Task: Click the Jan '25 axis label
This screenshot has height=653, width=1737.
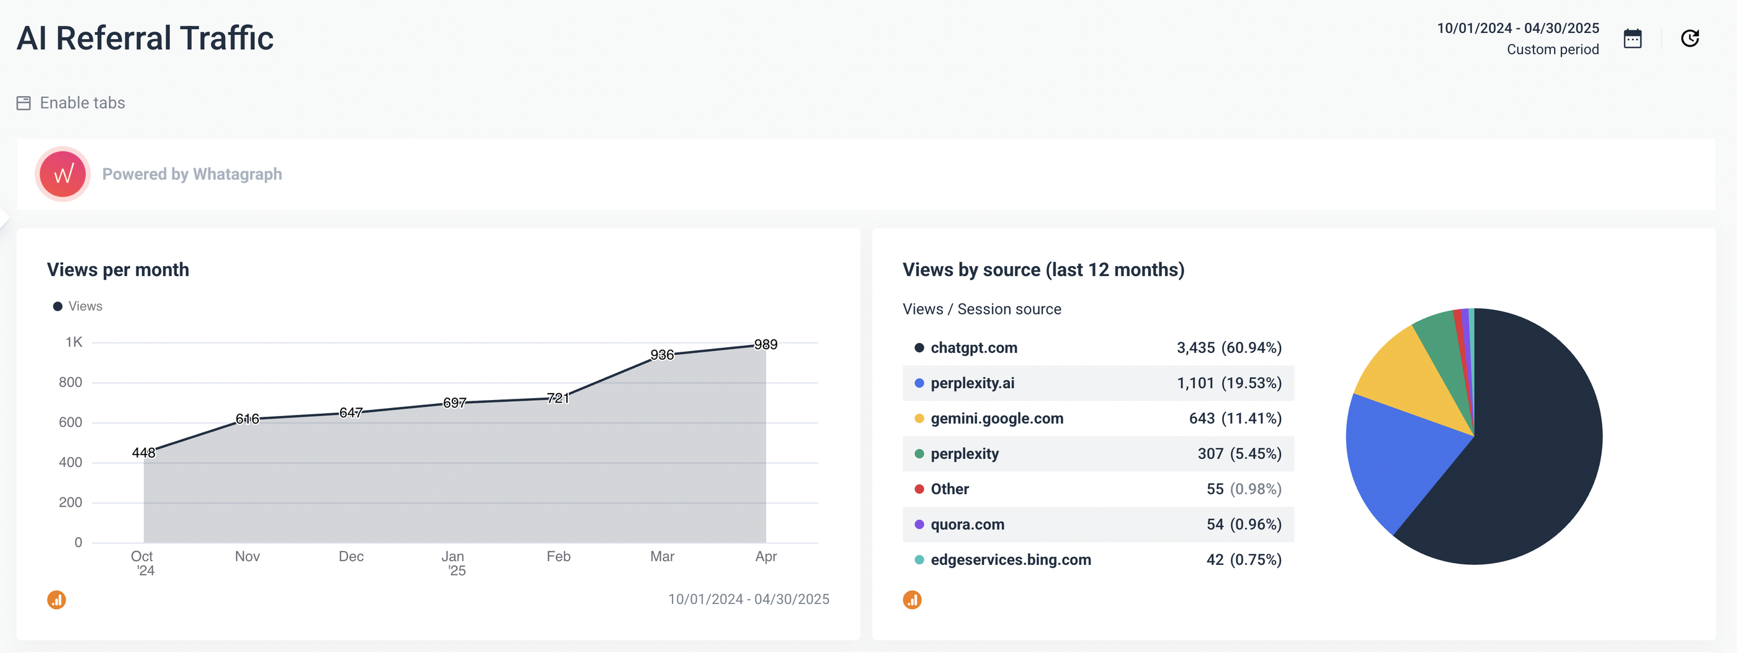Action: tap(453, 563)
